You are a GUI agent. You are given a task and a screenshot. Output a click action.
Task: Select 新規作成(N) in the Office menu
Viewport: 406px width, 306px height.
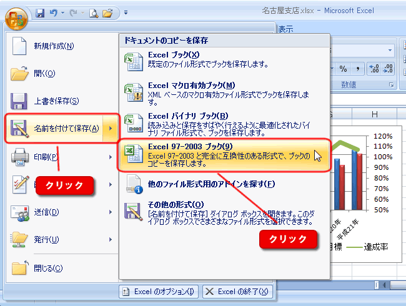coord(62,46)
